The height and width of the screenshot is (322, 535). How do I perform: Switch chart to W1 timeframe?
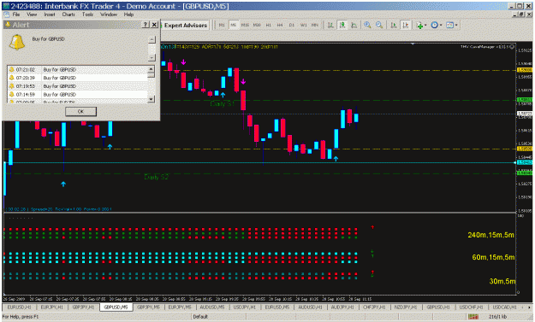pyautogui.click(x=304, y=25)
